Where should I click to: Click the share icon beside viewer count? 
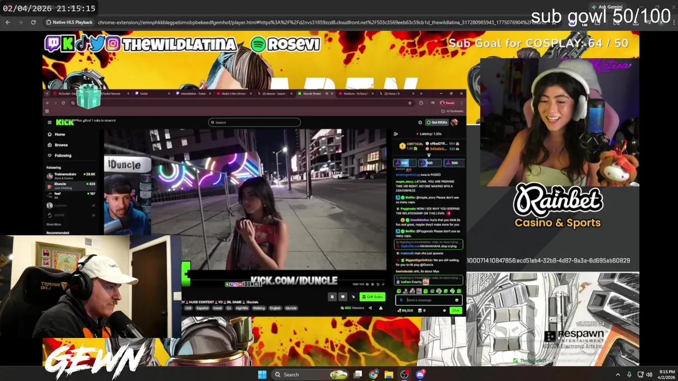tap(370, 308)
